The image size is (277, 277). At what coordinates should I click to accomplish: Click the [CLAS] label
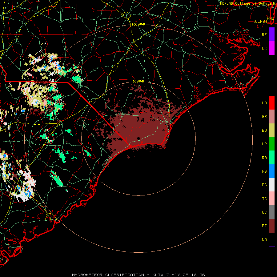(x=260, y=21)
